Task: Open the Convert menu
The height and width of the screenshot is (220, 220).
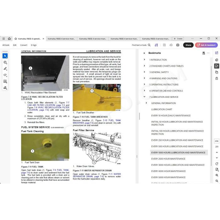Action: click(24, 45)
